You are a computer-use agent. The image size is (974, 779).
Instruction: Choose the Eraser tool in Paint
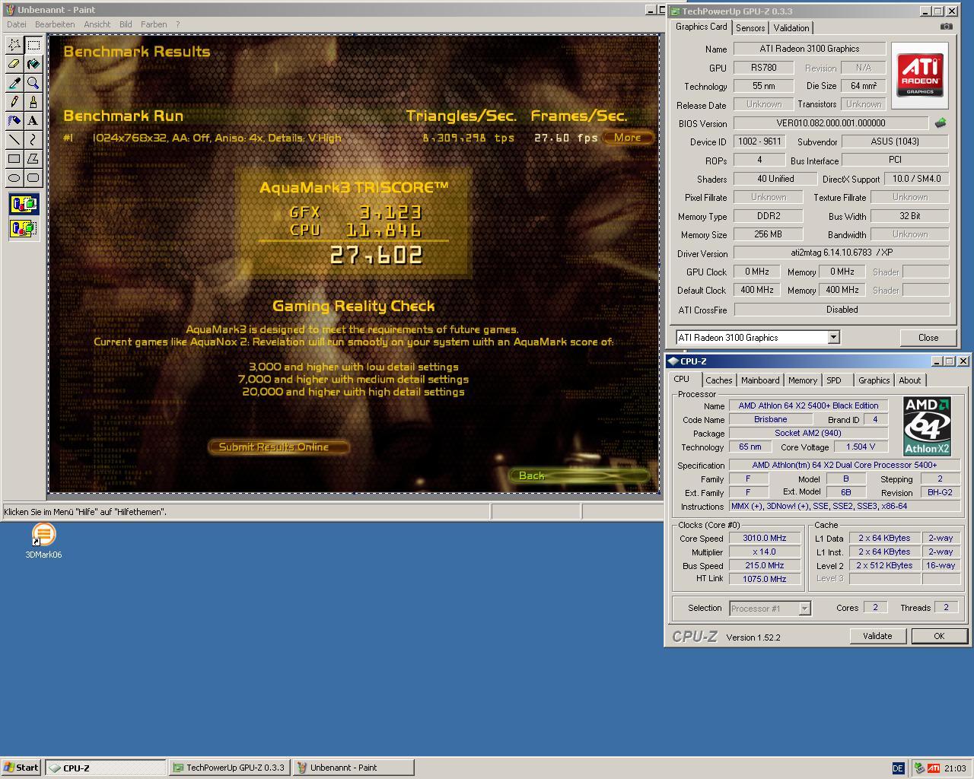coord(14,64)
